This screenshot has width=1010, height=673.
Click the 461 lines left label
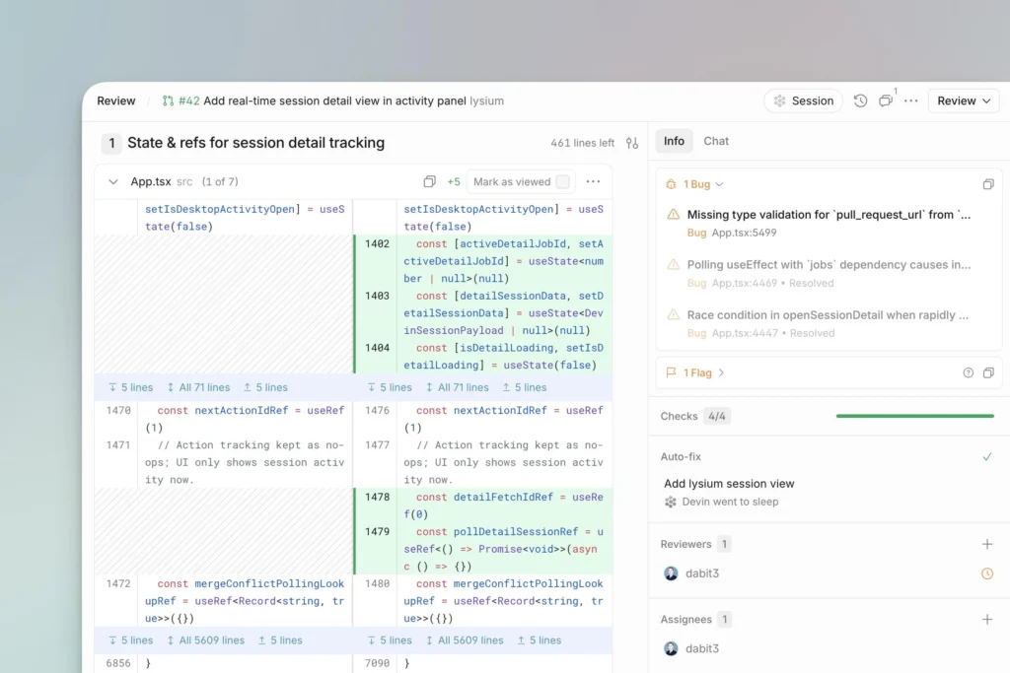tap(582, 143)
